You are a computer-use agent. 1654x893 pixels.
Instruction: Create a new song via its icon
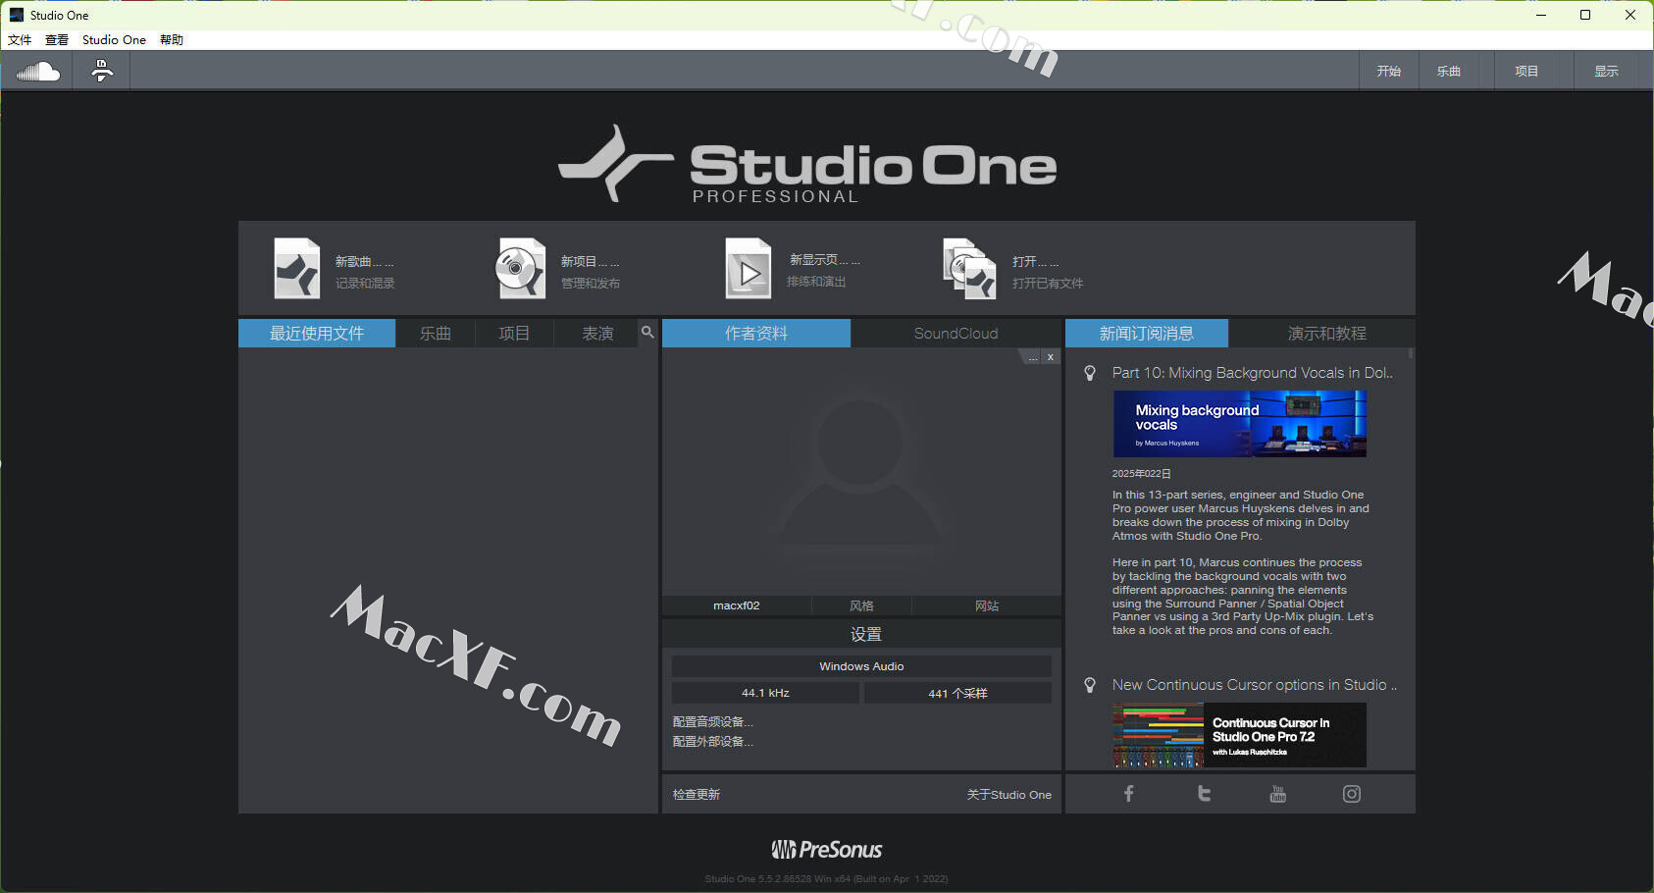pyautogui.click(x=297, y=268)
